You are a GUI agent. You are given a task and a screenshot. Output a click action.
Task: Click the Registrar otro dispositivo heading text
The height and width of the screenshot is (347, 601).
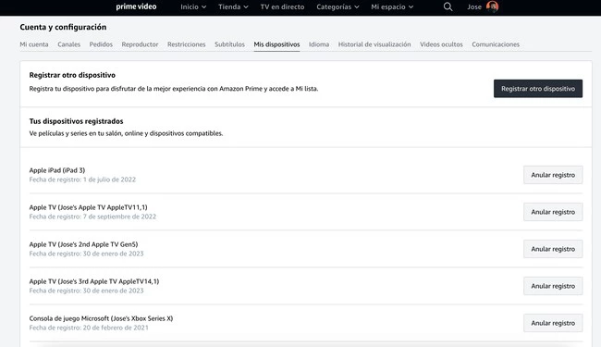pos(72,75)
